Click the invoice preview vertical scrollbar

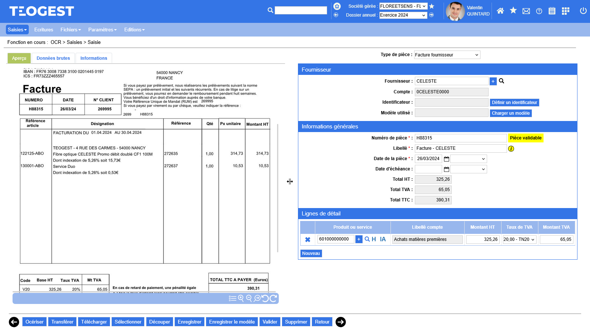[278, 188]
